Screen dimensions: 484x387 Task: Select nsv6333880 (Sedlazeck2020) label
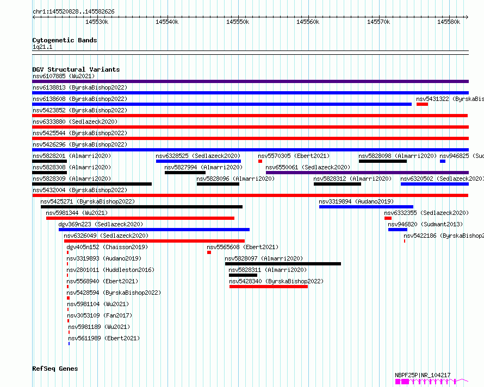pos(75,122)
